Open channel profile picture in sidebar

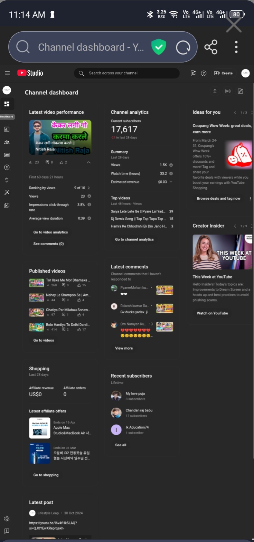pyautogui.click(x=7, y=90)
